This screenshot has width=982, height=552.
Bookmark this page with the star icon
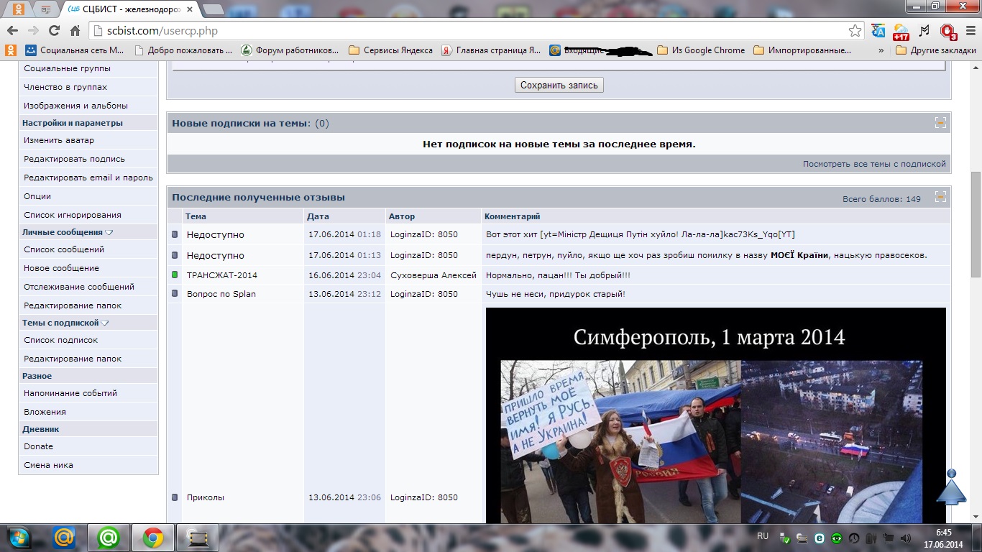(855, 31)
